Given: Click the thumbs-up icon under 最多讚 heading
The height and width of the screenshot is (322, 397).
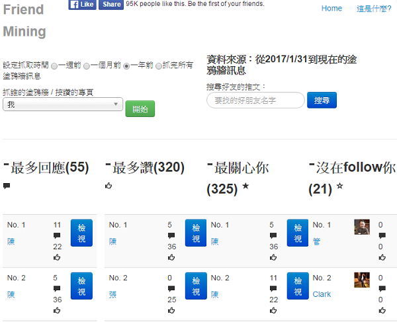Looking at the screenshot, I should [109, 186].
